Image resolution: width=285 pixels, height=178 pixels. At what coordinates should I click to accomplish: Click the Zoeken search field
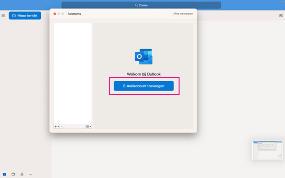click(x=141, y=5)
